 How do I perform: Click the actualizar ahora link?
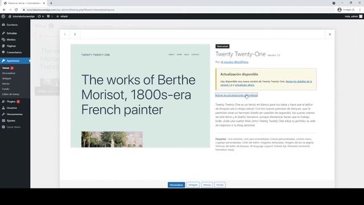[x=245, y=85]
